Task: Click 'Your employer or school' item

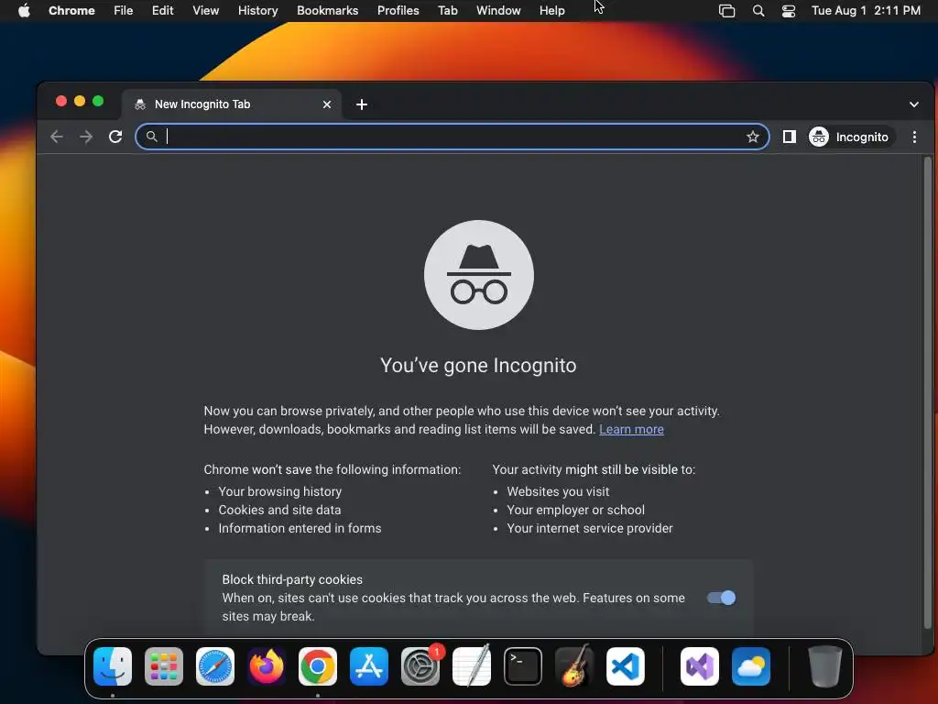Action: coord(575,510)
